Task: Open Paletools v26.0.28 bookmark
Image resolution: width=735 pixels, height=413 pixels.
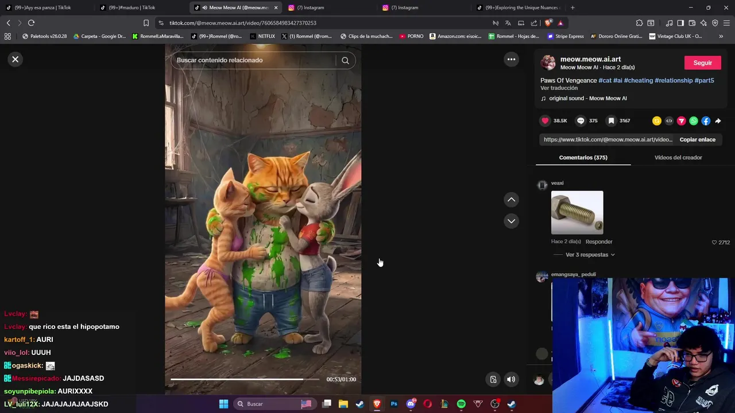Action: pyautogui.click(x=44, y=36)
